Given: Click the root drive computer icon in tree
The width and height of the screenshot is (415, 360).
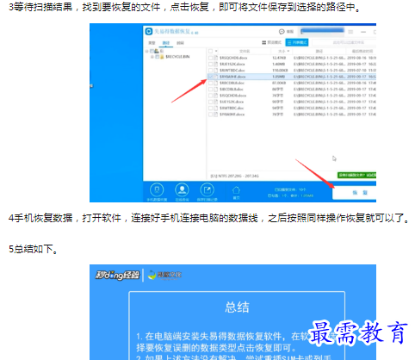Looking at the screenshot, I should (157, 51).
